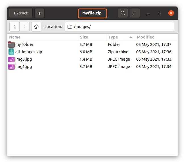
Task: Click the home icon button
Action: coord(36,27)
